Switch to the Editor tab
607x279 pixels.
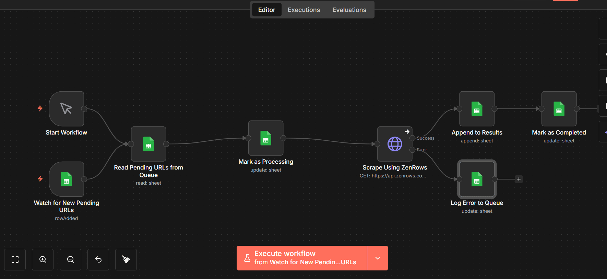pyautogui.click(x=267, y=10)
